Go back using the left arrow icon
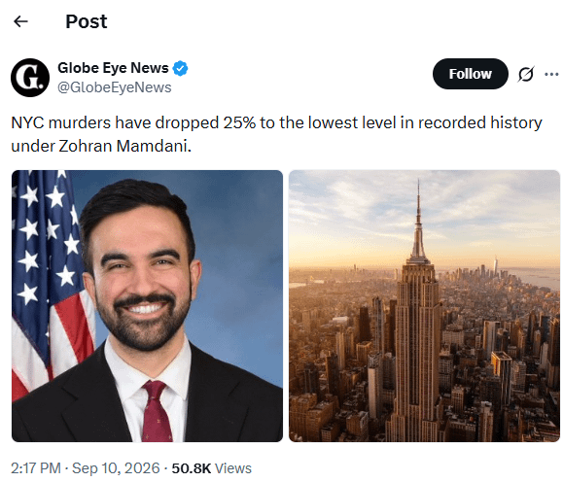563x482 pixels. click(20, 21)
